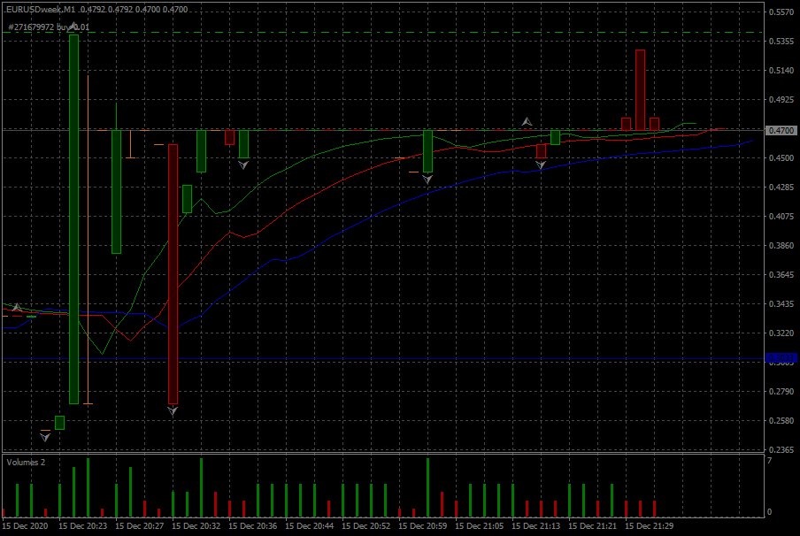Click the down fractal arrow at the chart's bottom-left
The height and width of the screenshot is (536, 800).
[x=45, y=436]
